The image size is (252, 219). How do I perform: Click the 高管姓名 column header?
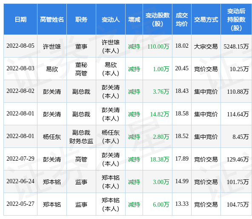click(52, 20)
